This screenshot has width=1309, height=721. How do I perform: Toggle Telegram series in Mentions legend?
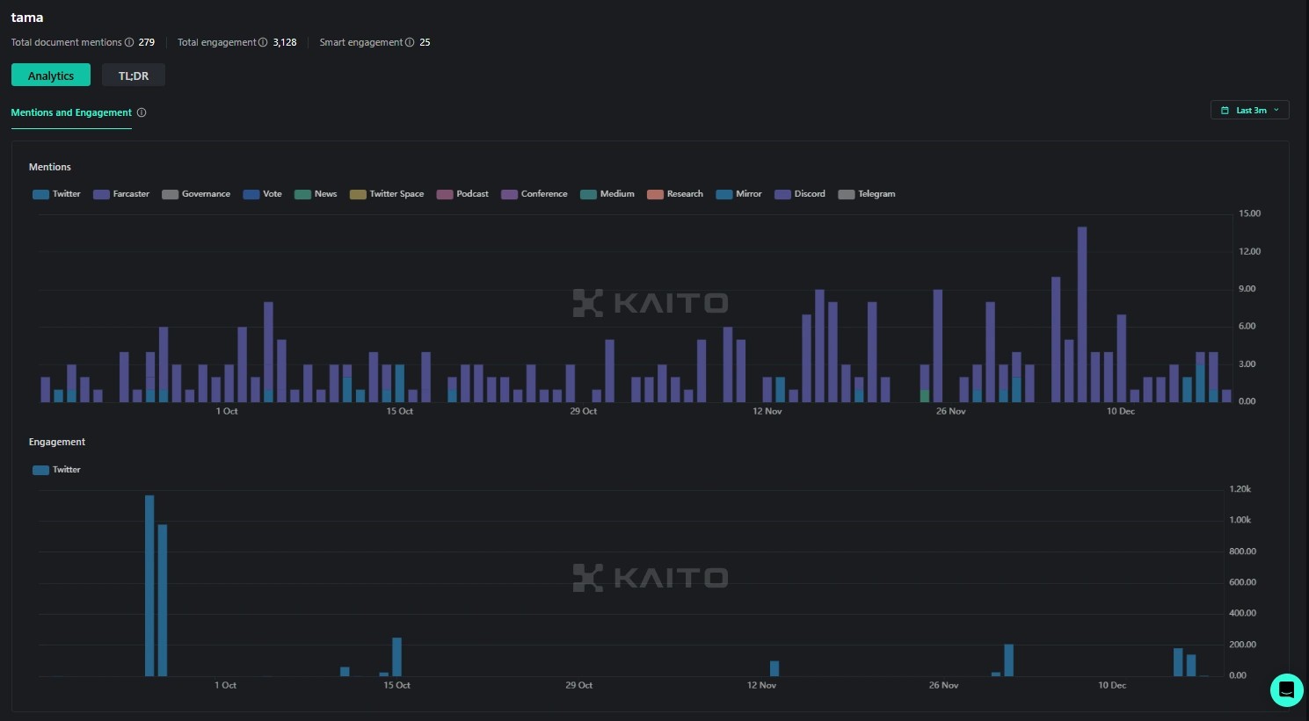pyautogui.click(x=867, y=194)
